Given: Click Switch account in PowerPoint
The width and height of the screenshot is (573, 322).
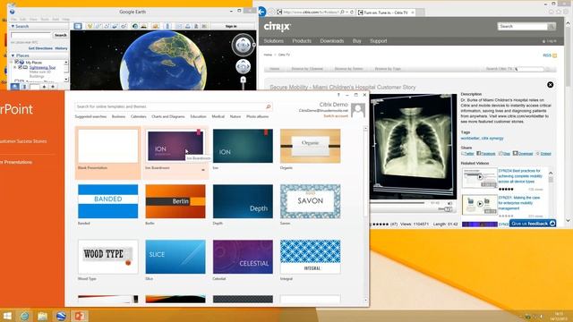Looking at the screenshot, I should (x=336, y=115).
